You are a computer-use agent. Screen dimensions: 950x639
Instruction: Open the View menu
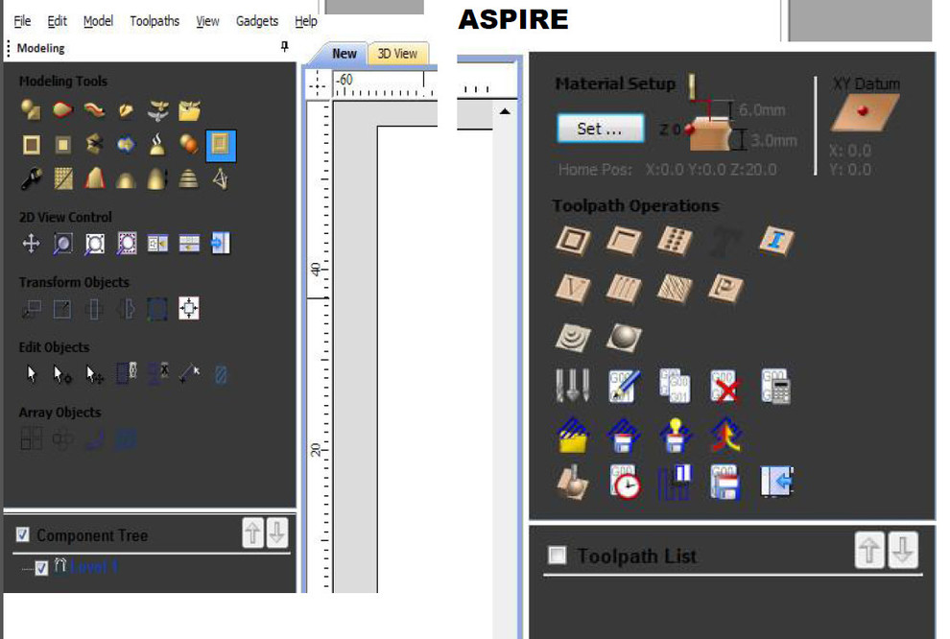tap(207, 21)
